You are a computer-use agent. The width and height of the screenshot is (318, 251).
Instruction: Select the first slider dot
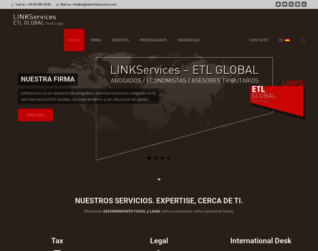149,158
